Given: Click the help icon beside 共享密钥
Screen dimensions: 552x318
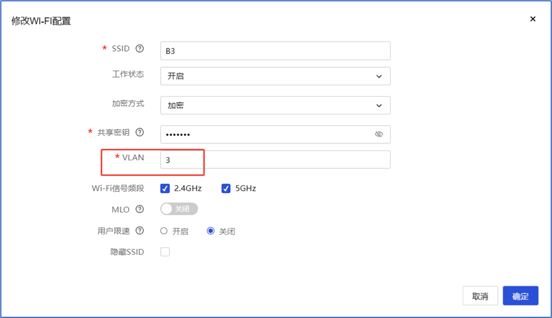Looking at the screenshot, I should click(x=140, y=133).
